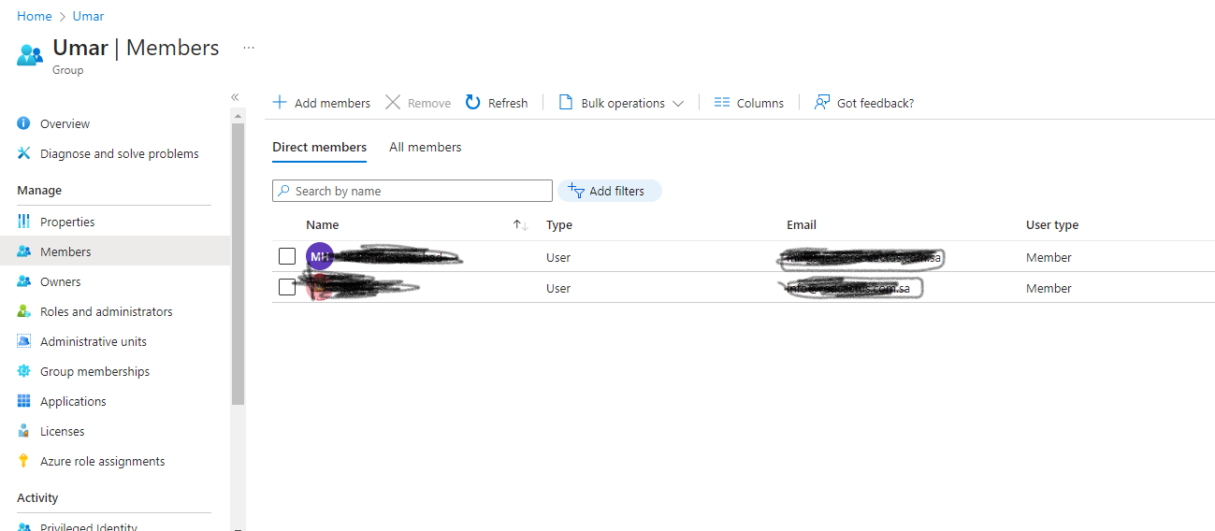
Task: Go to Owners page
Action: pyautogui.click(x=60, y=281)
